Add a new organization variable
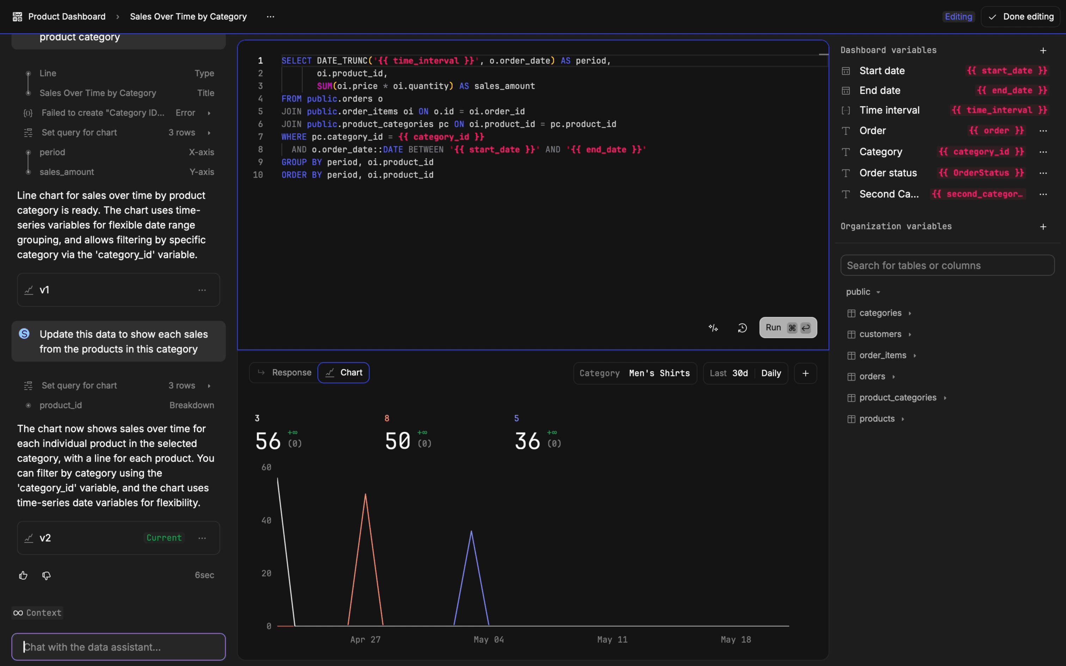 click(x=1043, y=227)
